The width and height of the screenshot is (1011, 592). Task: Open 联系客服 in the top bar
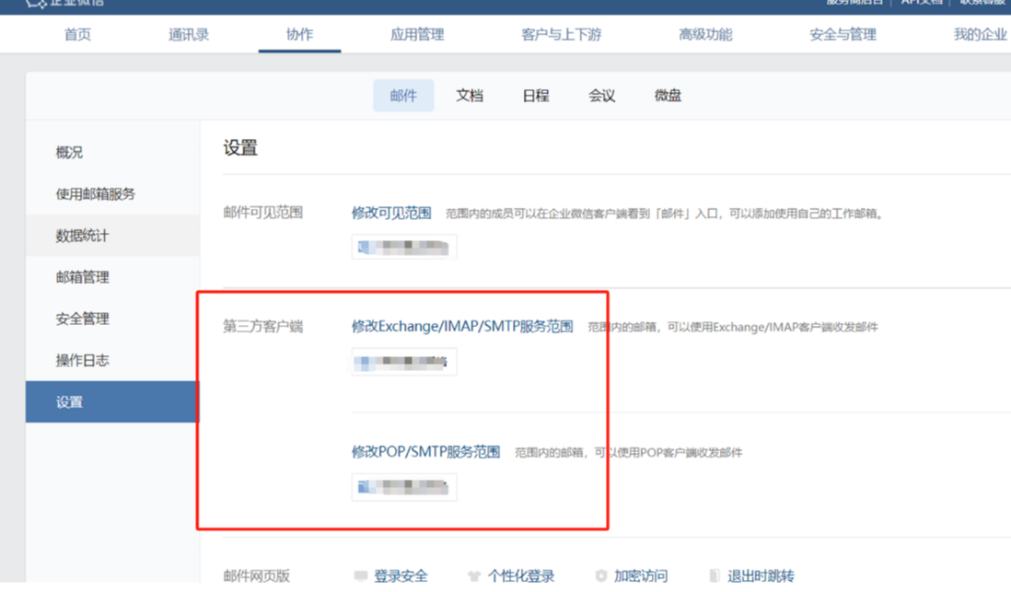[982, 3]
